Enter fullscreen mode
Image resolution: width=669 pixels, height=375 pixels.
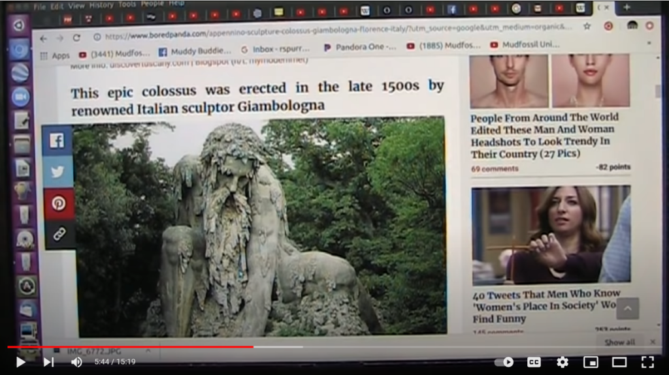pos(647,362)
